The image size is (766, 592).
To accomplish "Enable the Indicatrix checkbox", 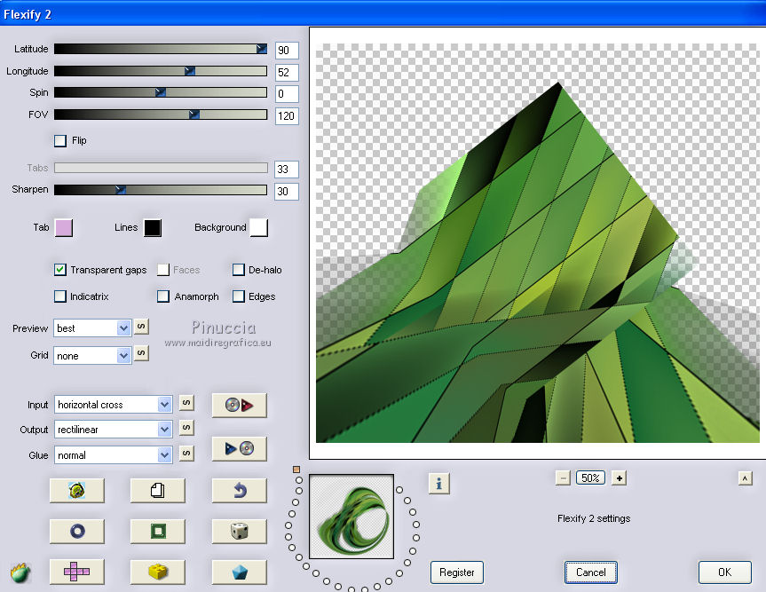I will point(60,296).
